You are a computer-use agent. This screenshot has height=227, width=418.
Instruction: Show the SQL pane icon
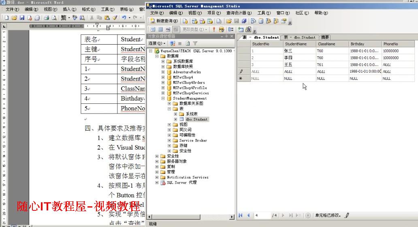[168, 30]
